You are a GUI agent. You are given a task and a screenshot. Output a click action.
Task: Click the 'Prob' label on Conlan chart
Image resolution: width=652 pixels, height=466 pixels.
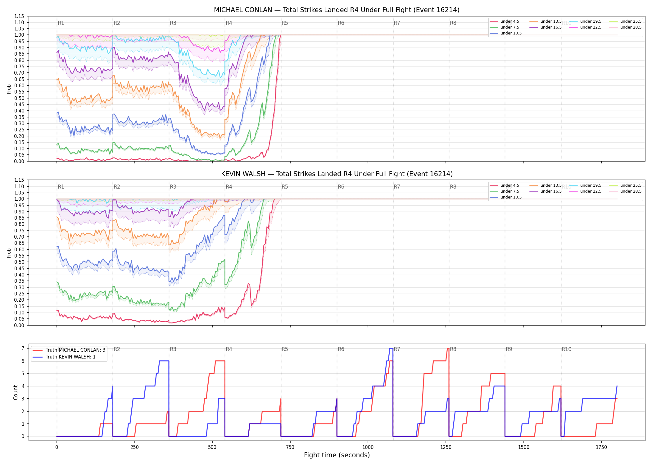(x=9, y=89)
